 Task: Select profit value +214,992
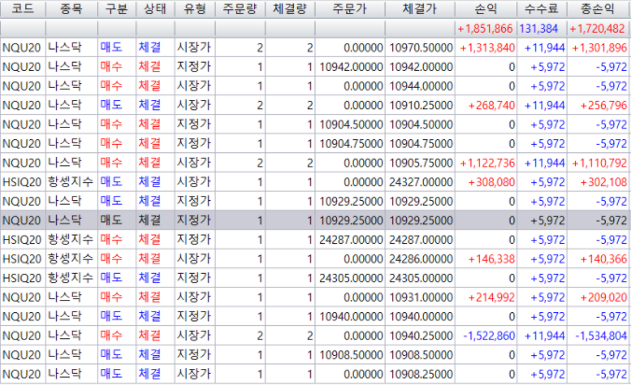pos(491,297)
